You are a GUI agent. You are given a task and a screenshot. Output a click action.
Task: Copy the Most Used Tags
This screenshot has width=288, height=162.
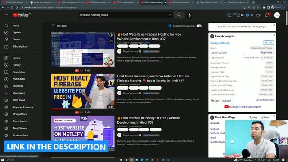coord(253,117)
